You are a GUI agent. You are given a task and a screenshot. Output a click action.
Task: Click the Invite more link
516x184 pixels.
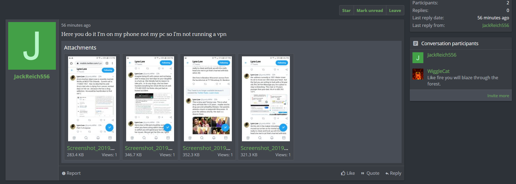pyautogui.click(x=498, y=96)
